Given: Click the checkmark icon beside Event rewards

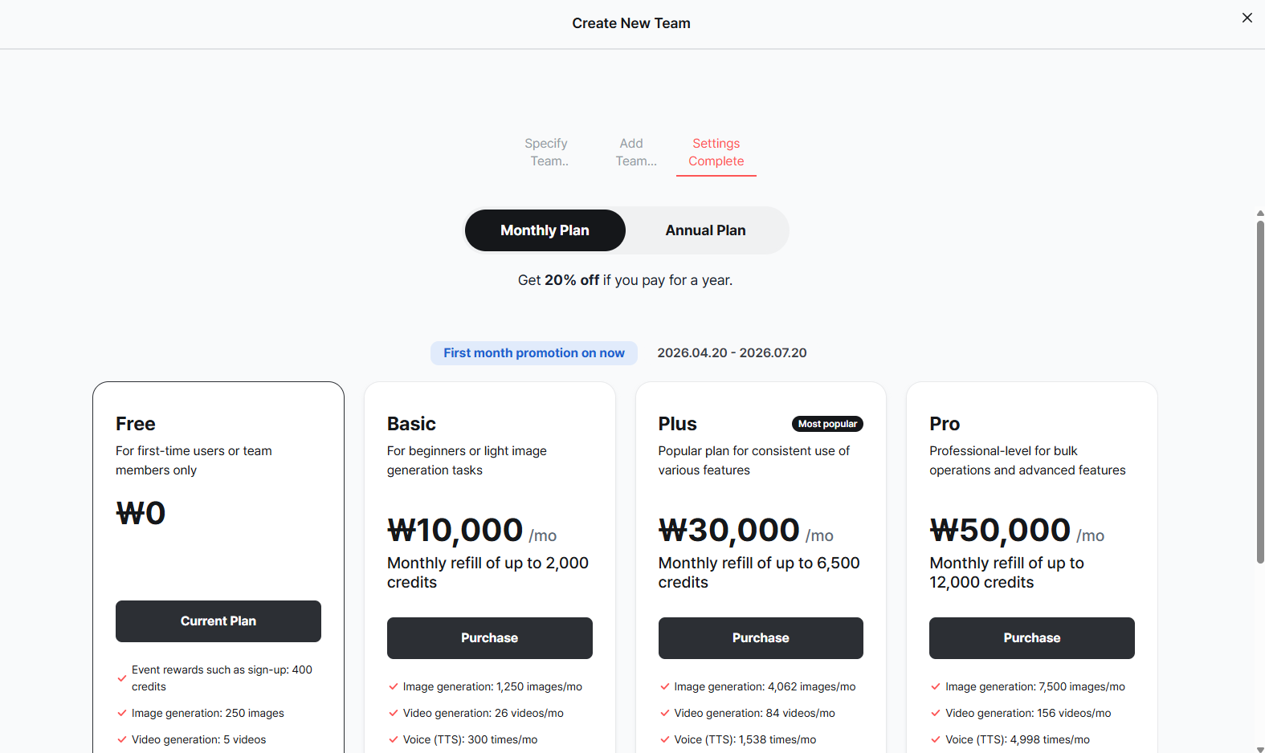Looking at the screenshot, I should coord(122,678).
